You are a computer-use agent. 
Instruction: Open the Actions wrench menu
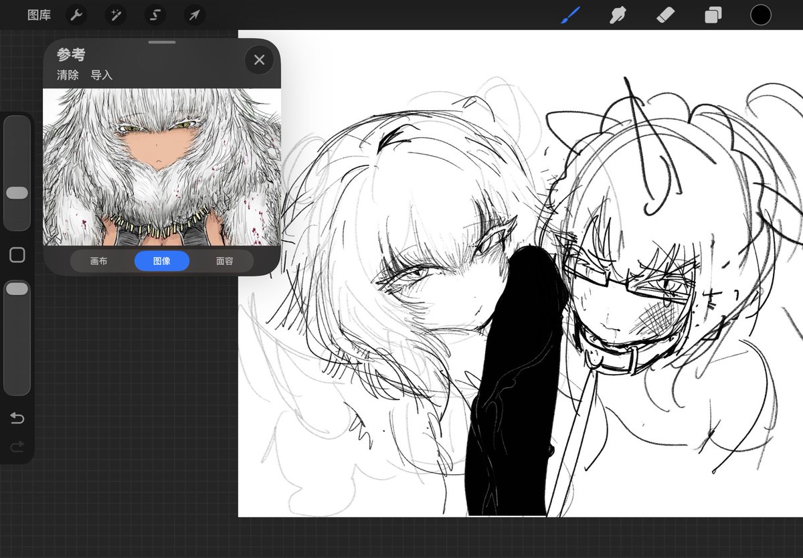(76, 15)
